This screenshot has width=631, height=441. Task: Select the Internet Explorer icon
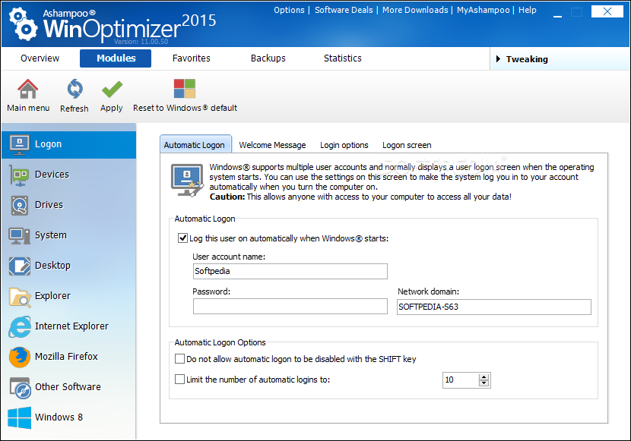tap(19, 326)
